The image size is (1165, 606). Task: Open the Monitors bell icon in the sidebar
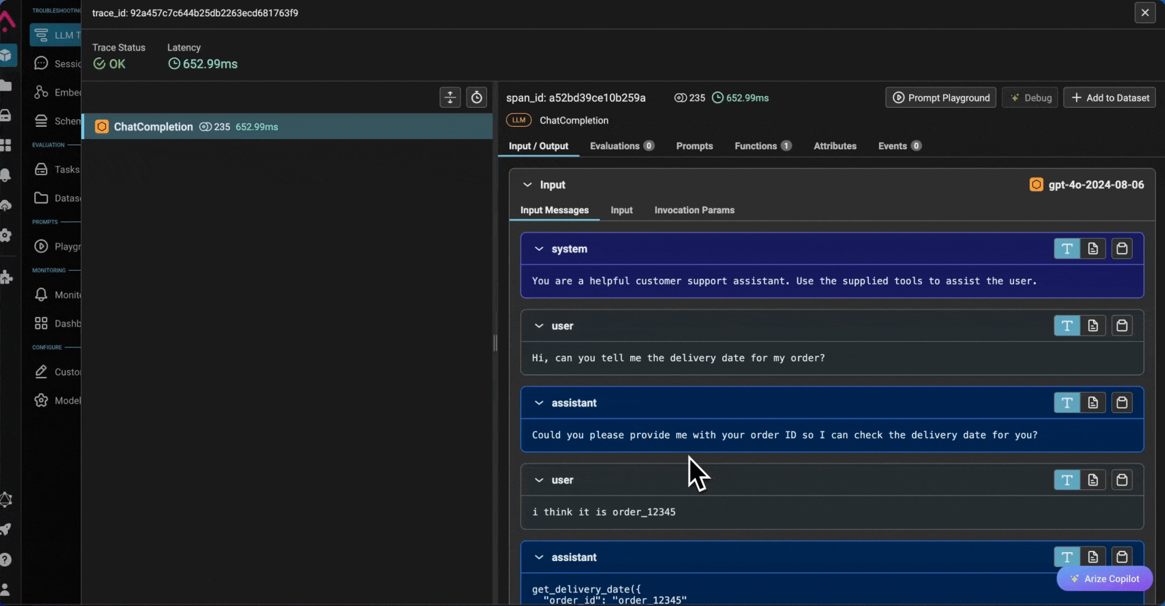point(41,295)
